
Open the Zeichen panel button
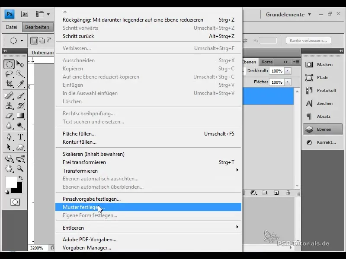(322, 103)
